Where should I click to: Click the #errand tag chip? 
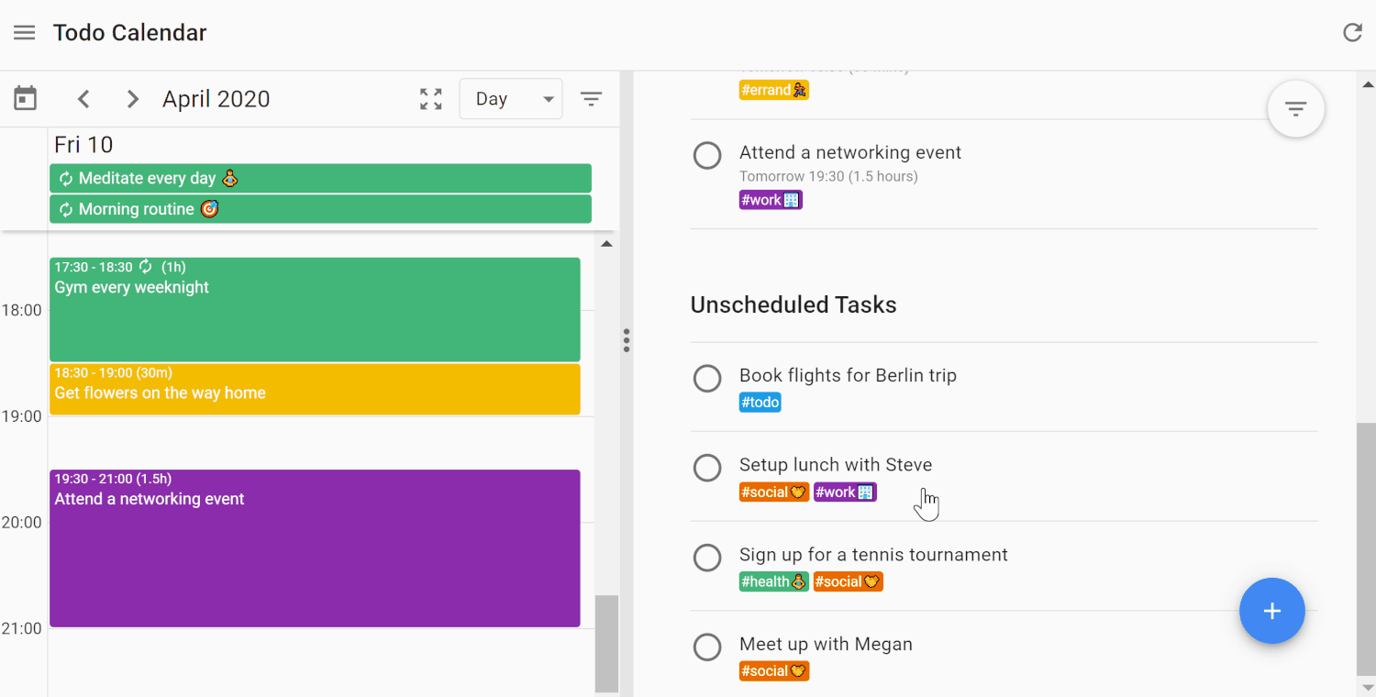pyautogui.click(x=774, y=90)
